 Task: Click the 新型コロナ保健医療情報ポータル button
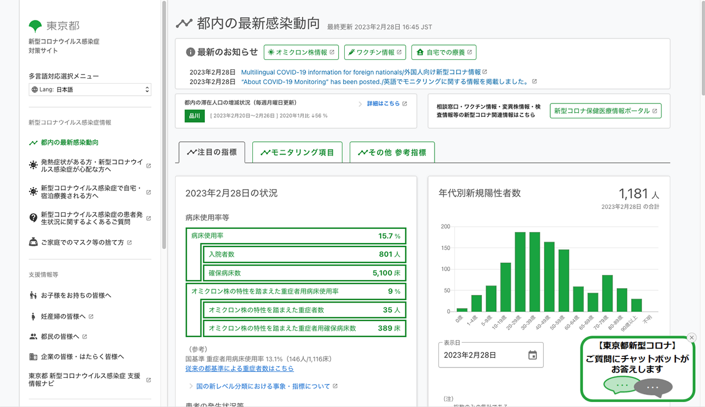[x=606, y=110]
